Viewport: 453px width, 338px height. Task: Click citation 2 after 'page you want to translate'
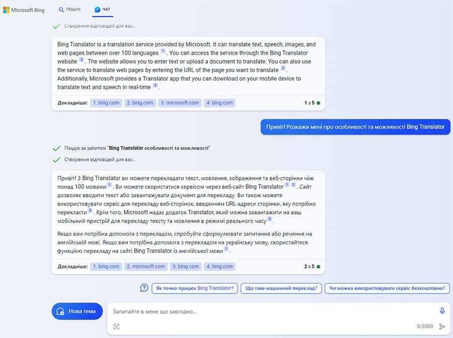pos(283,68)
